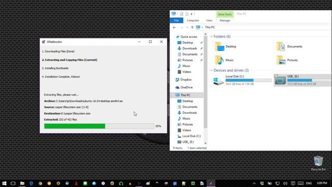Click the navigation pane scroll down arrow

[x=205, y=143]
